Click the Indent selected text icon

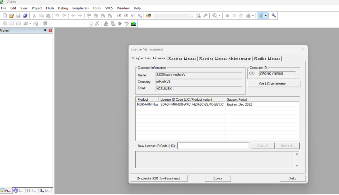pyautogui.click(x=119, y=16)
